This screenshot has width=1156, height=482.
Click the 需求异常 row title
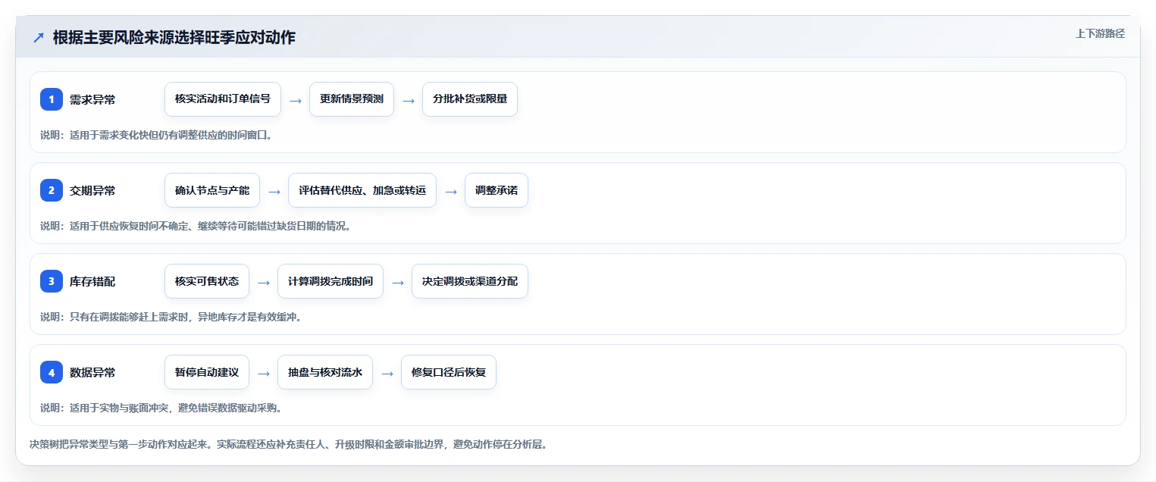click(92, 99)
